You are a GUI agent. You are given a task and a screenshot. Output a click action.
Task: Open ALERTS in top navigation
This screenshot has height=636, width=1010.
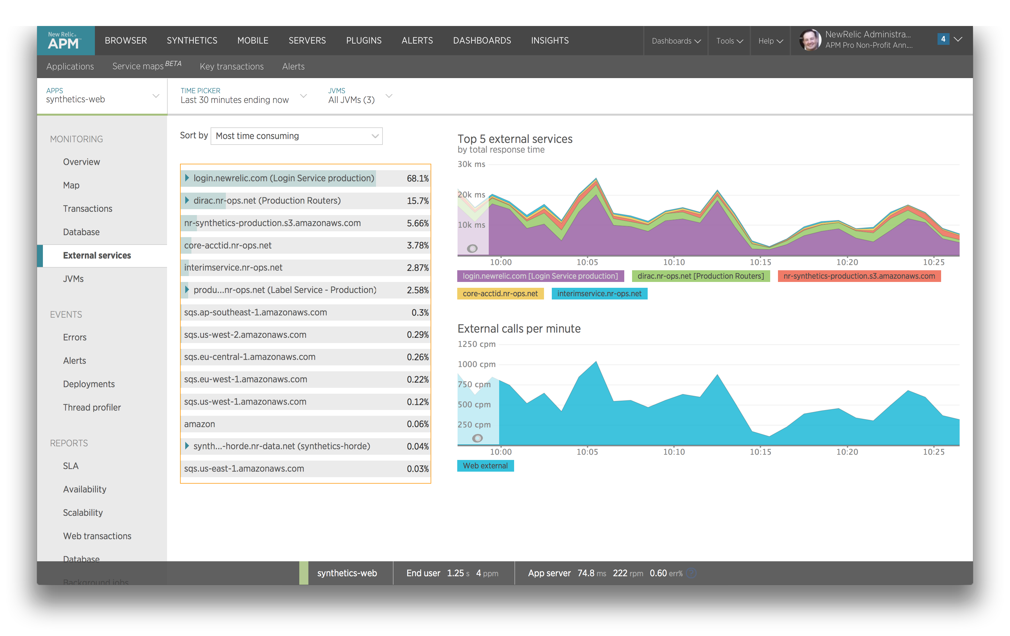(417, 40)
